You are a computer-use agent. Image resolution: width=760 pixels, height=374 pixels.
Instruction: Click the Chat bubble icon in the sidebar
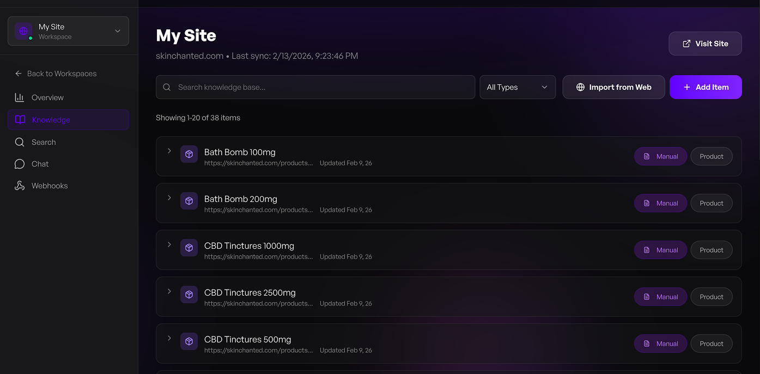[20, 164]
